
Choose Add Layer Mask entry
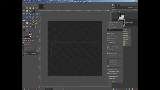pyautogui.click(x=115, y=53)
